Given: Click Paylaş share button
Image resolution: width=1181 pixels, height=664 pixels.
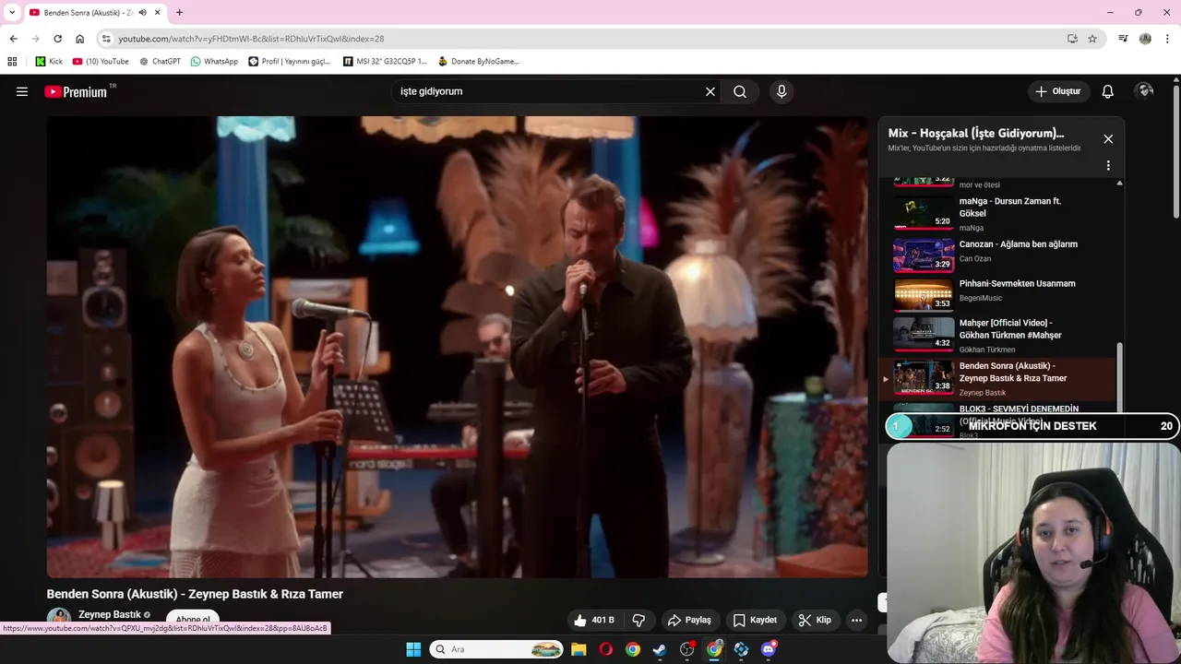Looking at the screenshot, I should tap(689, 620).
